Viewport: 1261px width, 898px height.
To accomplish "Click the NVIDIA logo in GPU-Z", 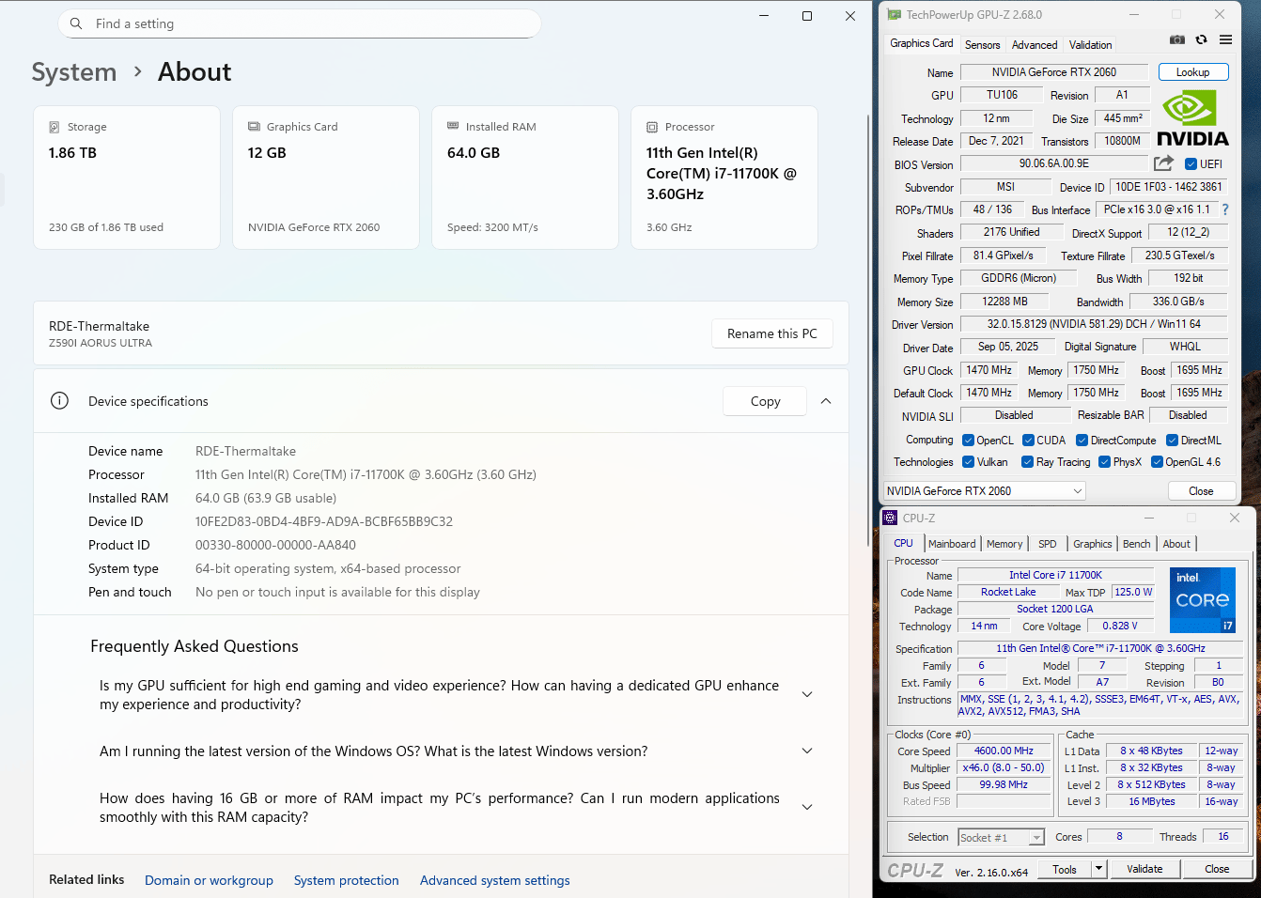I will point(1191,118).
